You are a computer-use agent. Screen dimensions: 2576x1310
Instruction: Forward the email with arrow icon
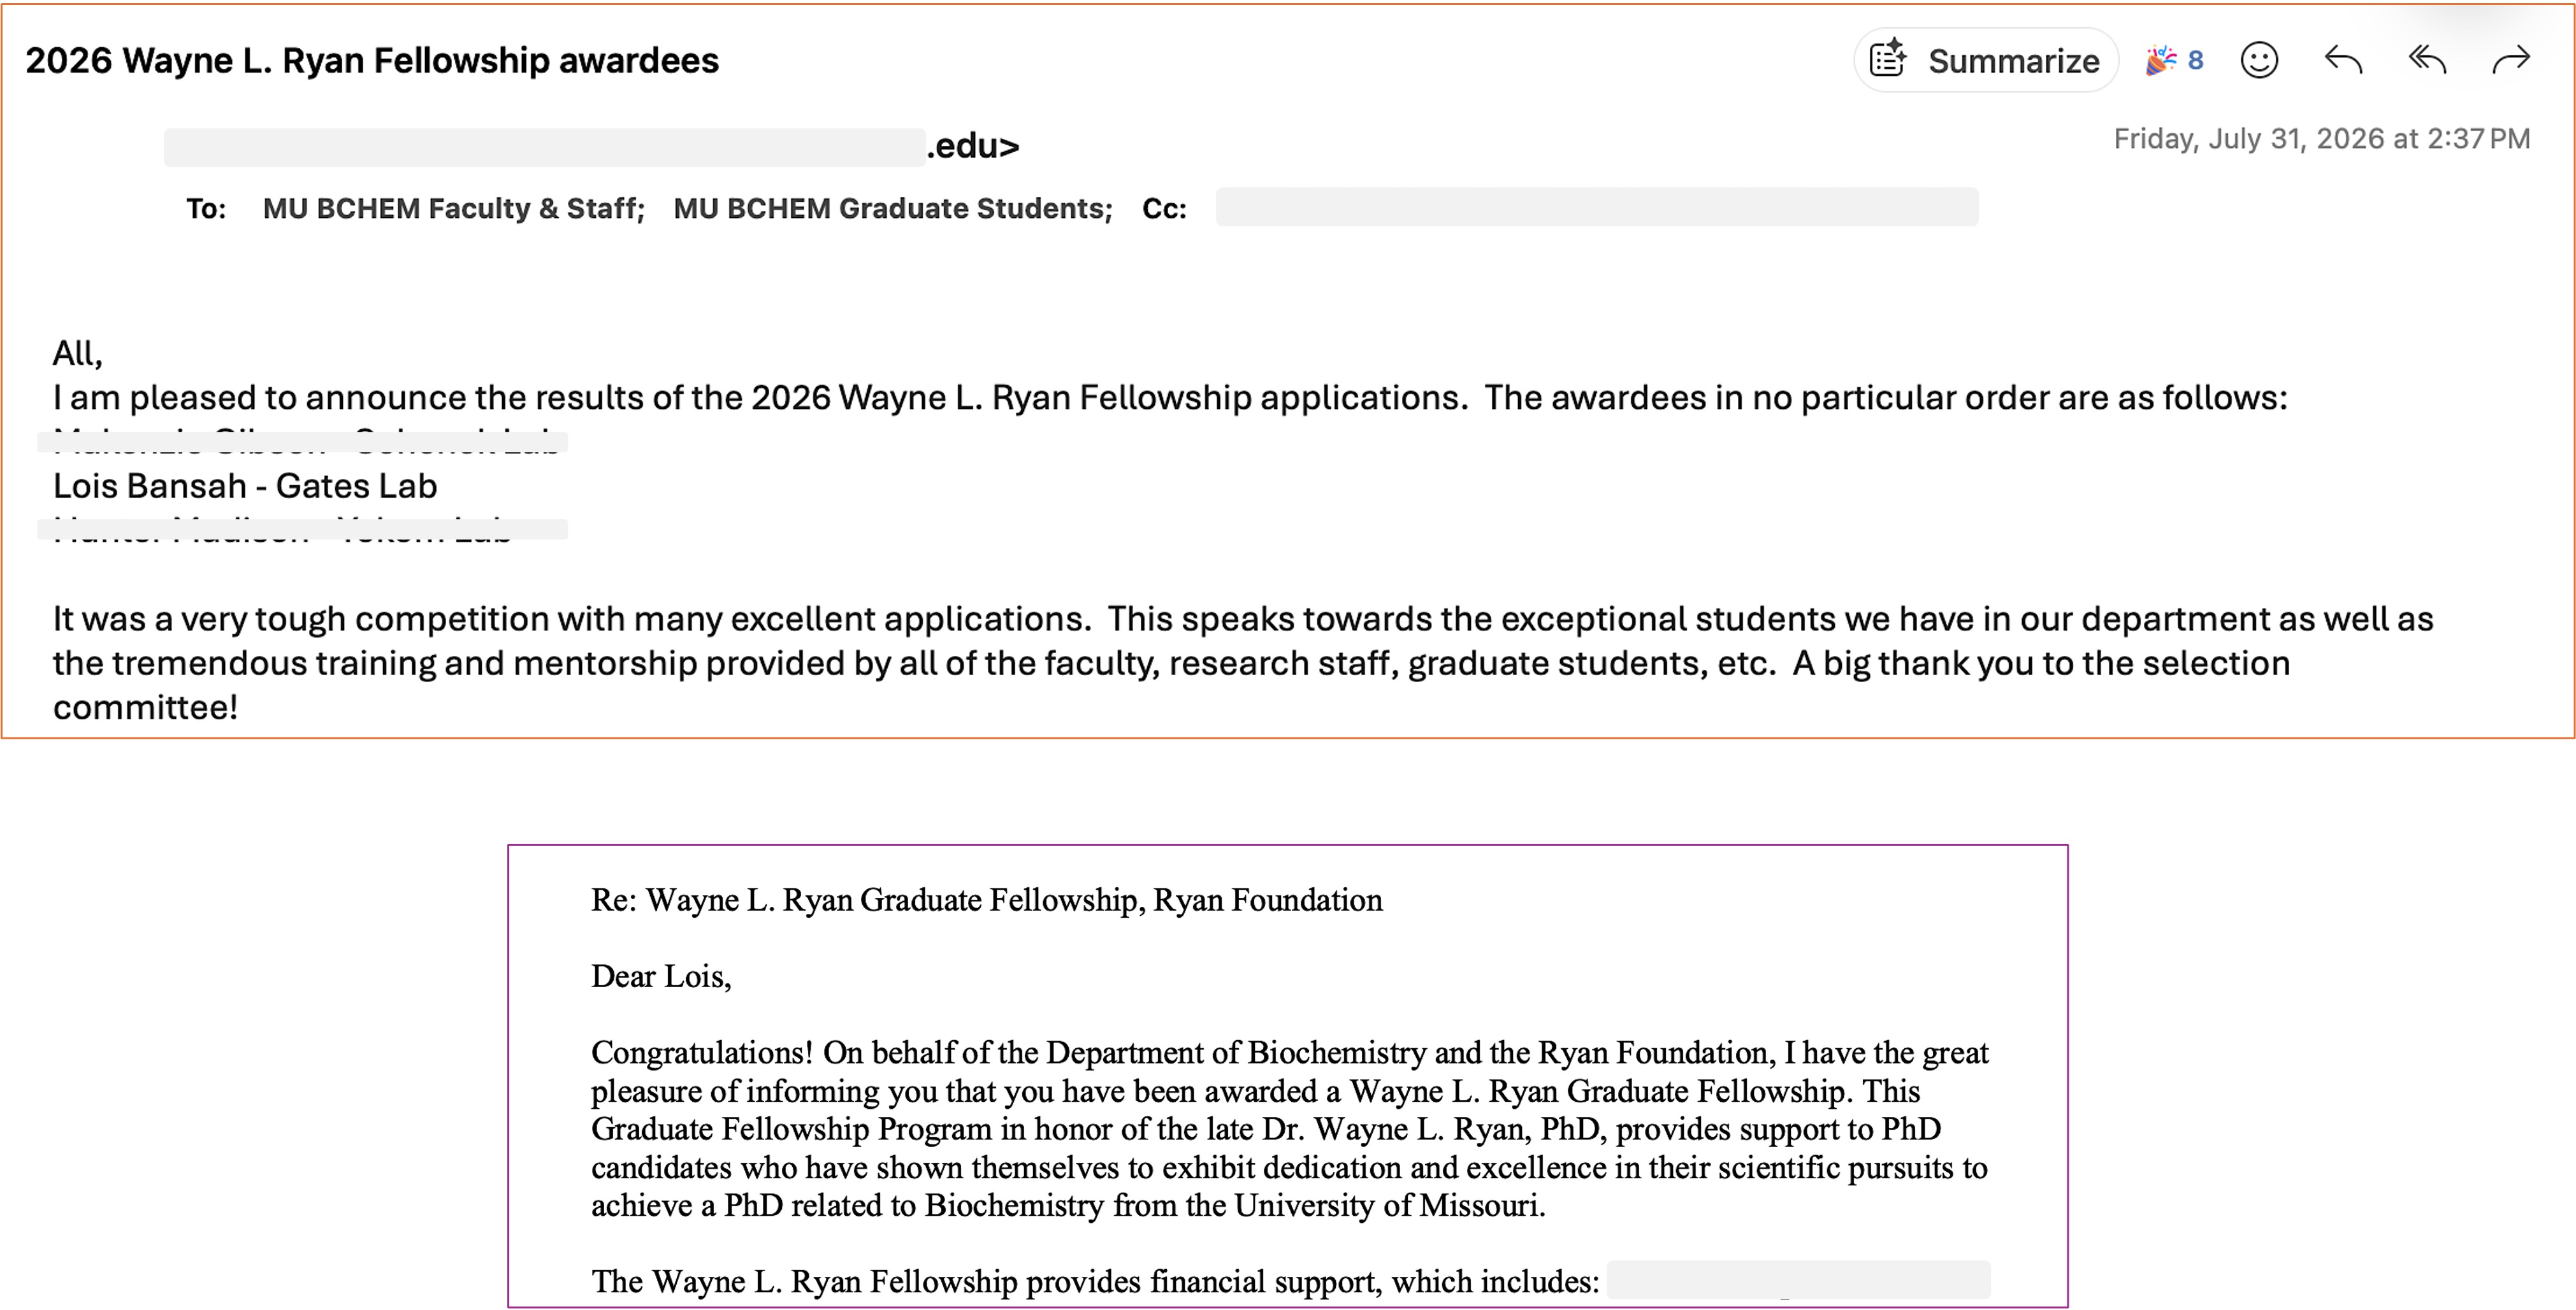(2510, 61)
